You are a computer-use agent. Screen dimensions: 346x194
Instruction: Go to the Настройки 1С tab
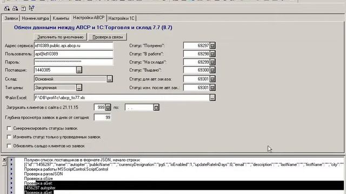tap(121, 18)
